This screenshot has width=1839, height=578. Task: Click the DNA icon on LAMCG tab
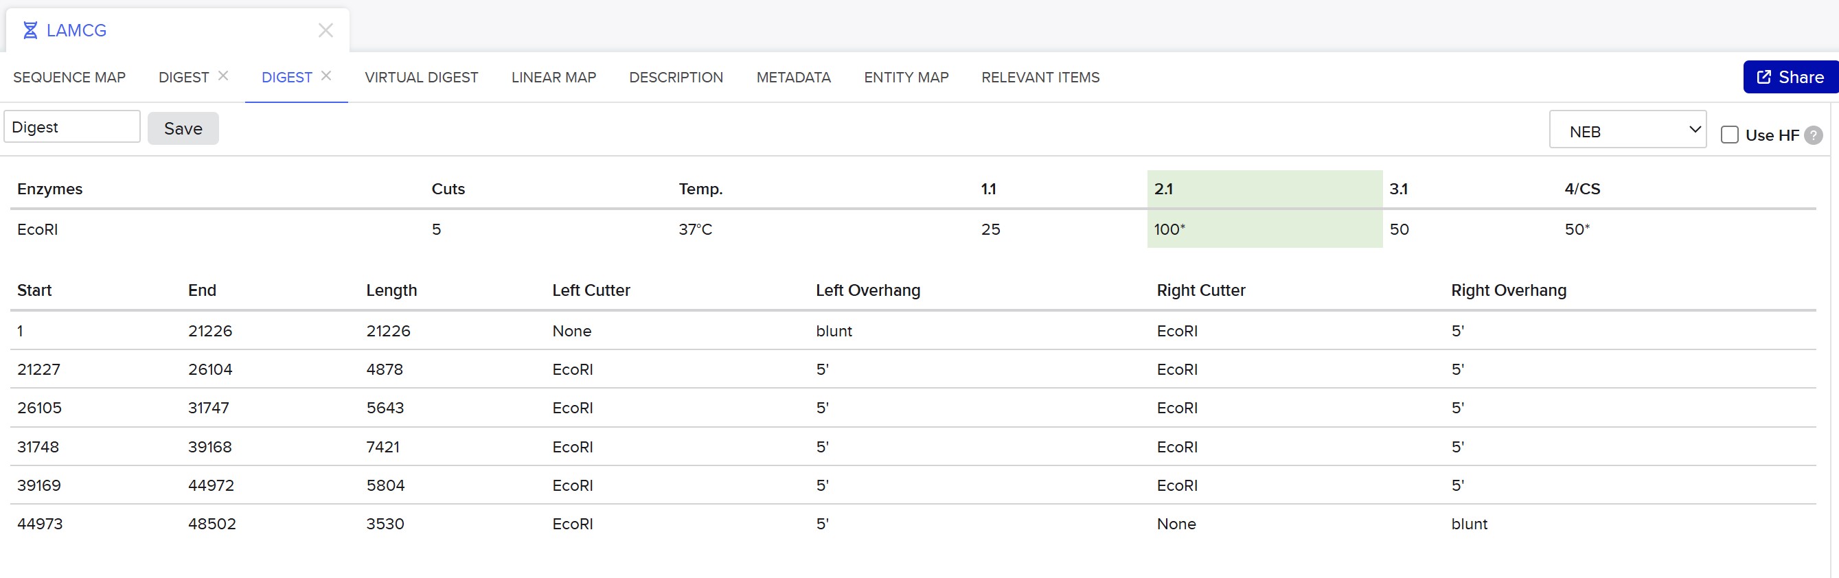tap(30, 31)
